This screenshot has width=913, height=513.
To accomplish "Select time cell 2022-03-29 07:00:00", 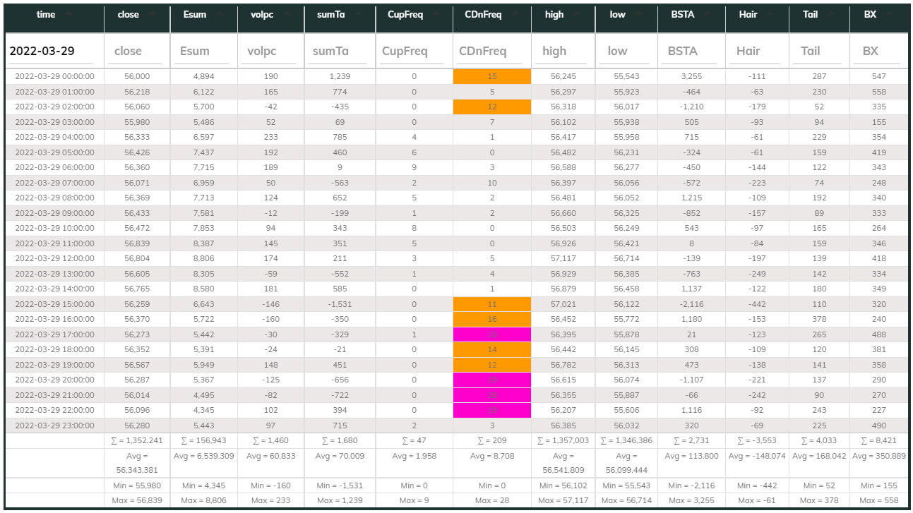I will [54, 182].
